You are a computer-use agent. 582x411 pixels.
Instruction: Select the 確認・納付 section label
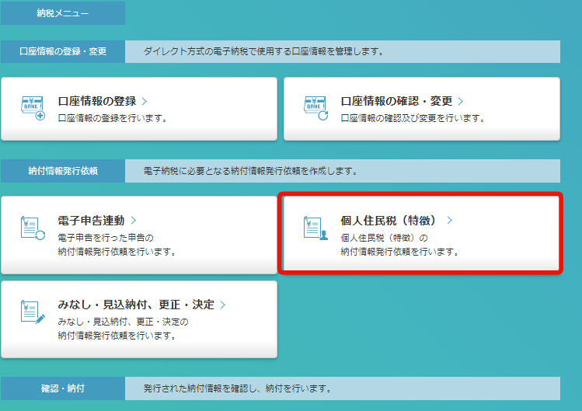[63, 388]
